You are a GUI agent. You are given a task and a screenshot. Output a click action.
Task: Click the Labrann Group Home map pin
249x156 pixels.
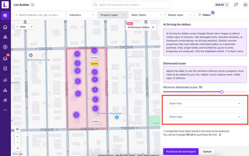click(x=31, y=55)
